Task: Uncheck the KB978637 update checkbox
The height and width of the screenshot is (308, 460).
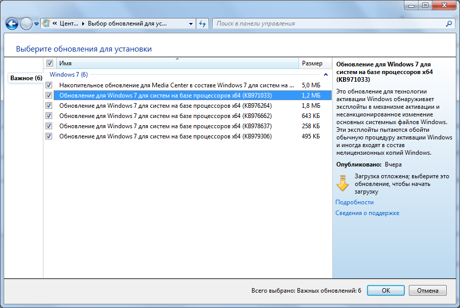Action: pos(49,126)
